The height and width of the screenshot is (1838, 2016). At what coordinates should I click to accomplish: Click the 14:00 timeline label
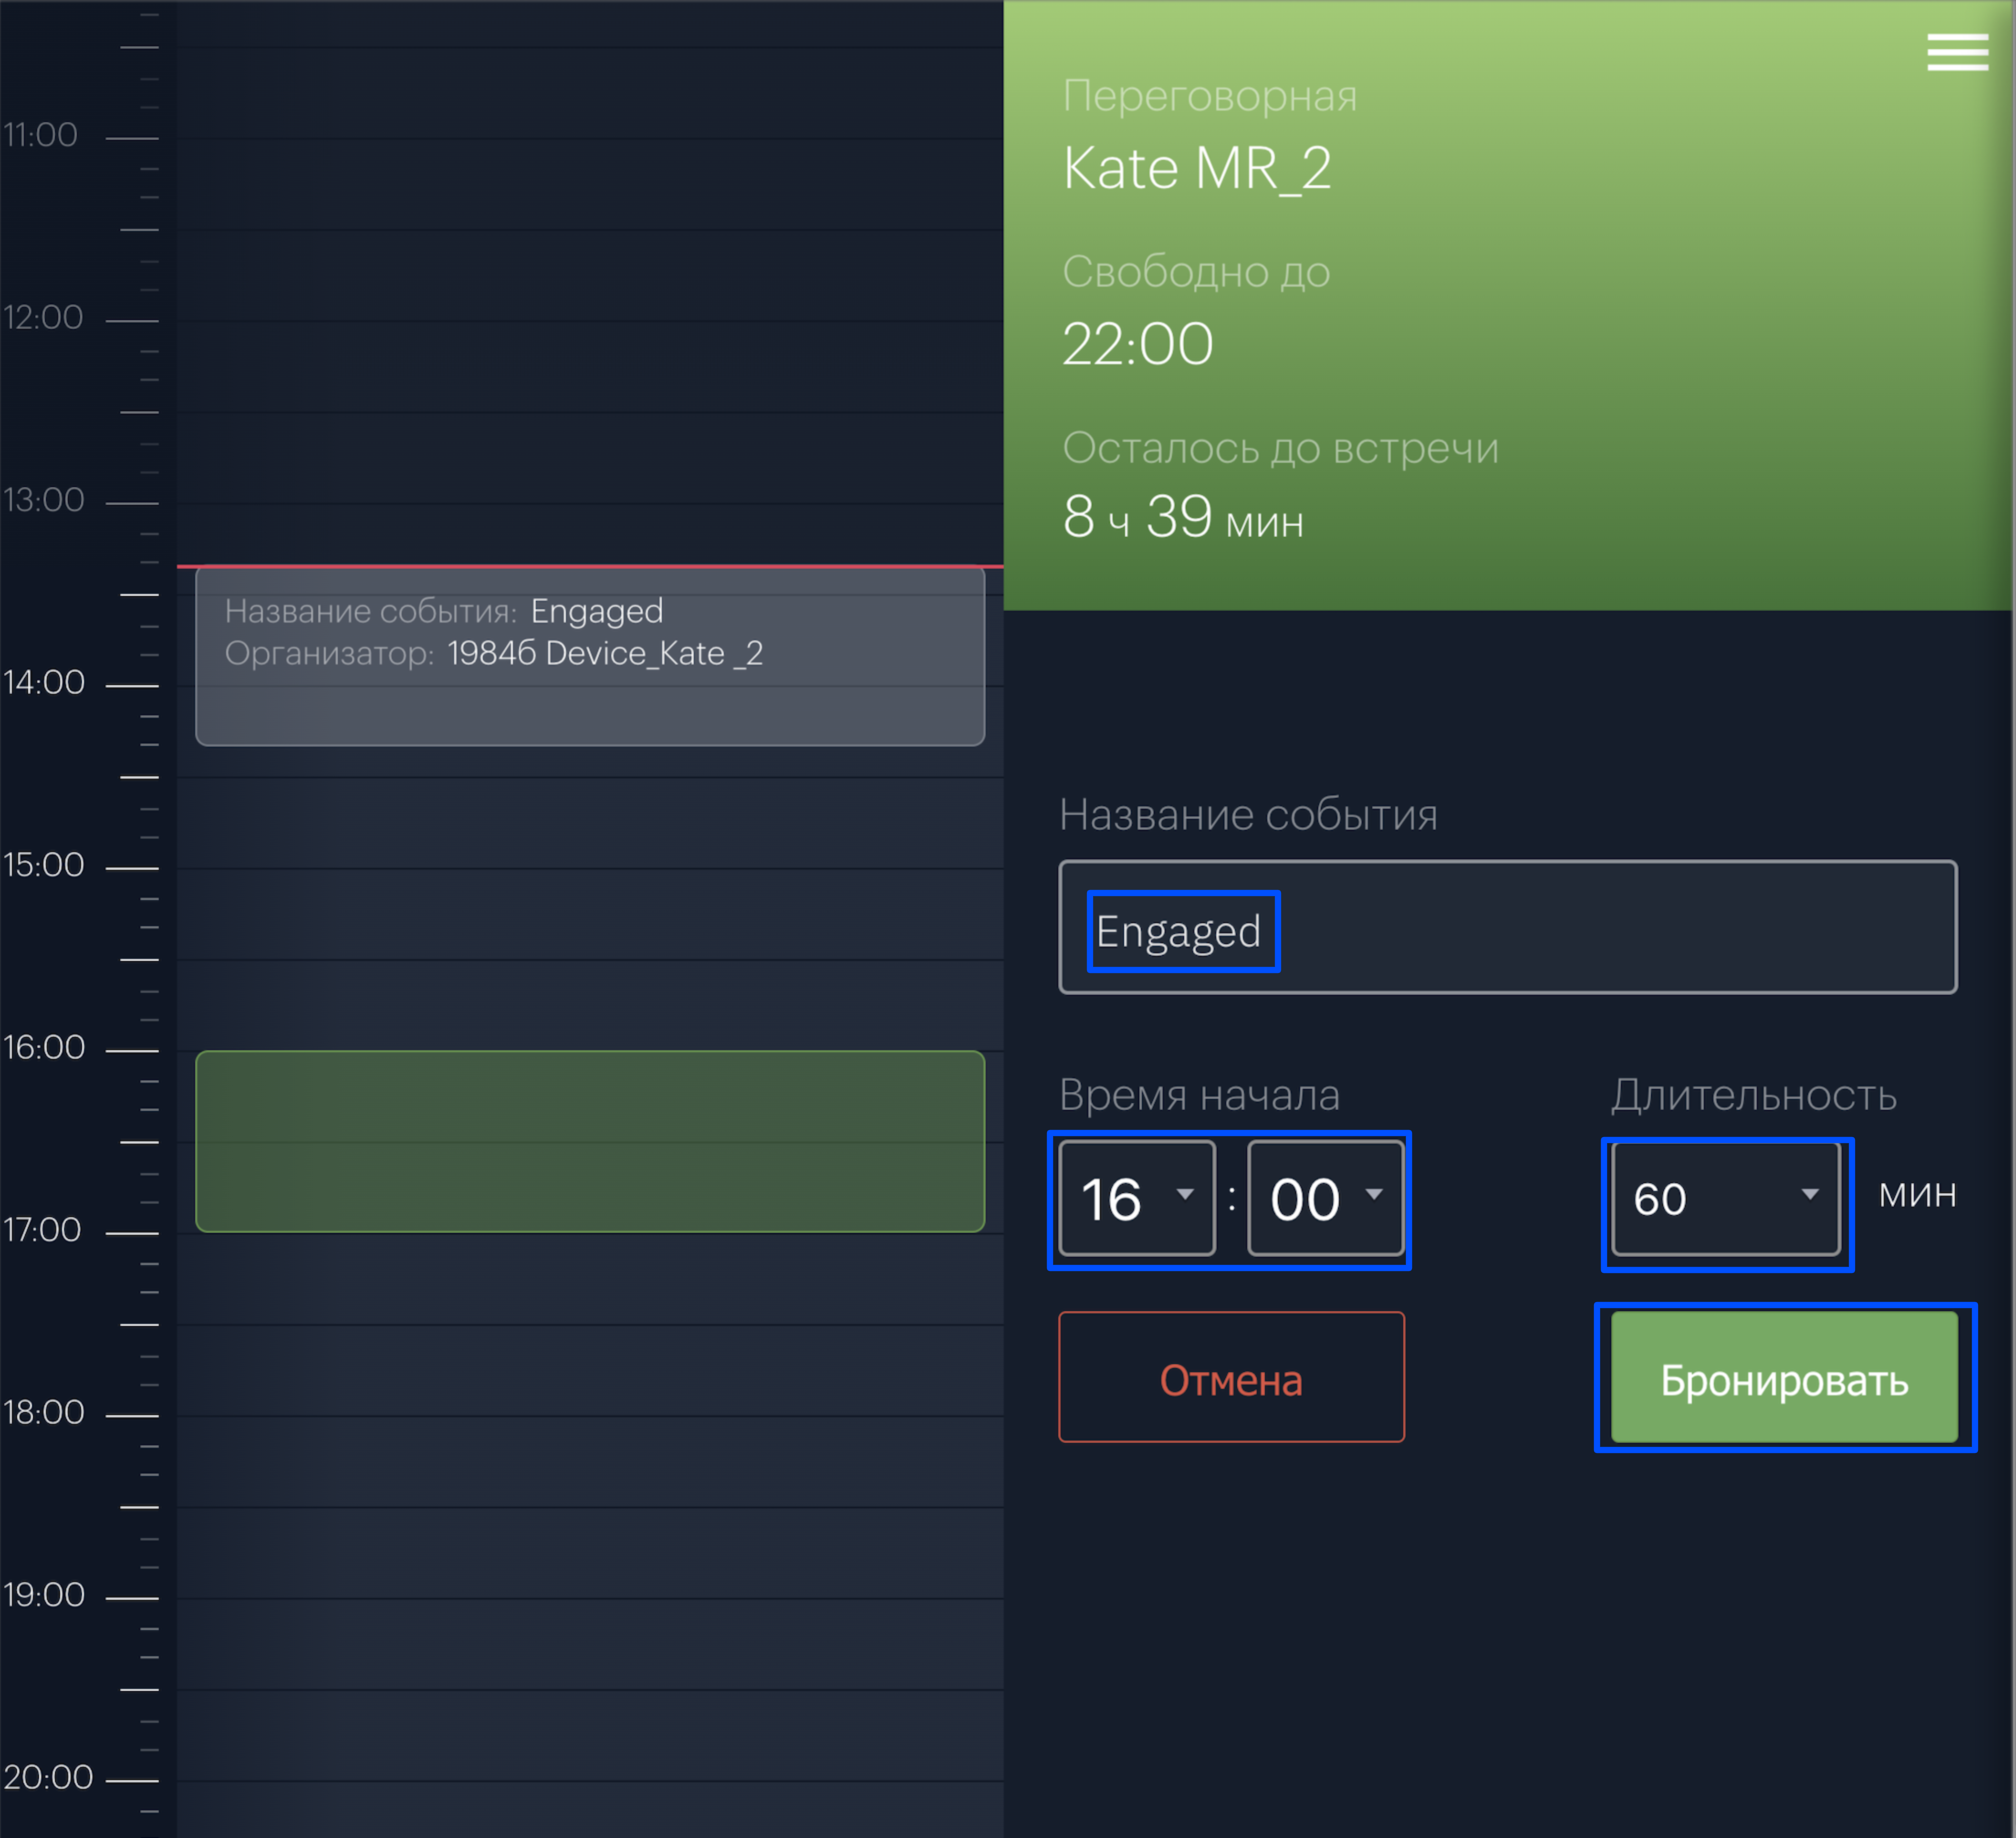click(44, 683)
